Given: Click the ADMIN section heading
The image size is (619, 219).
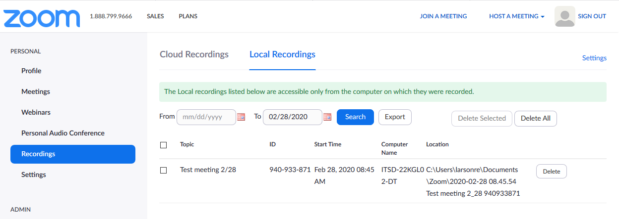Looking at the screenshot, I should (x=20, y=210).
